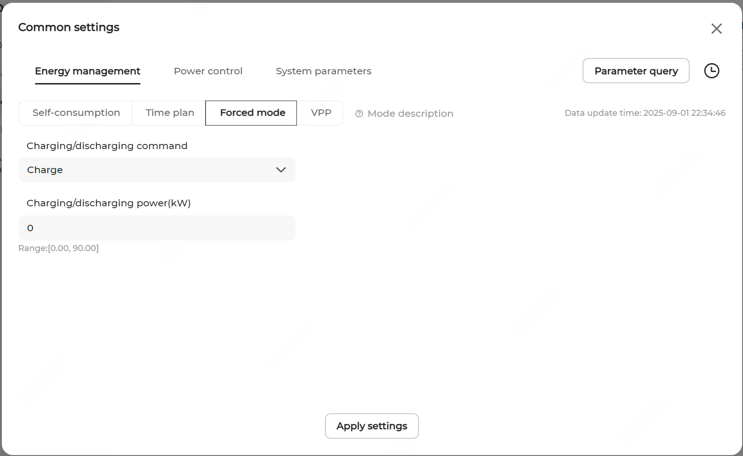Select the Time plan mode
Screen dimensions: 743x456
coord(169,113)
